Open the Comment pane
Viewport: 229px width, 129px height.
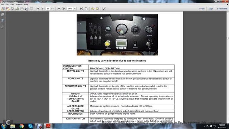[222, 9]
